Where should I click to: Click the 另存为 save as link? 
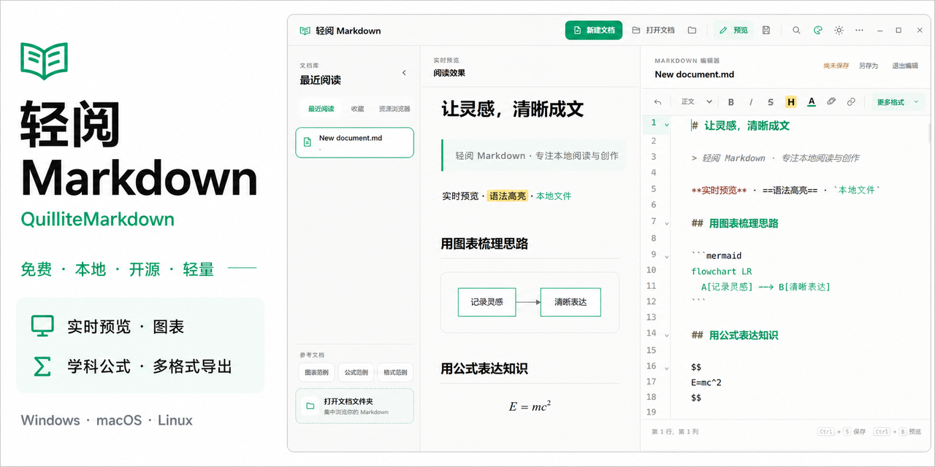pos(869,66)
